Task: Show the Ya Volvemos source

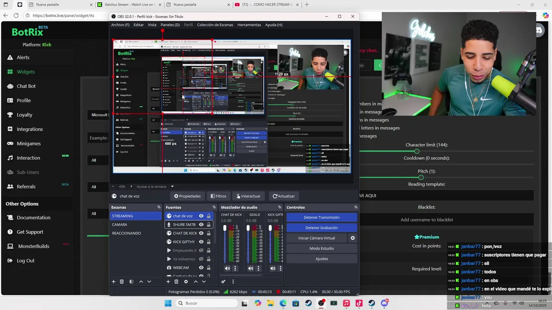Action: coord(201,259)
